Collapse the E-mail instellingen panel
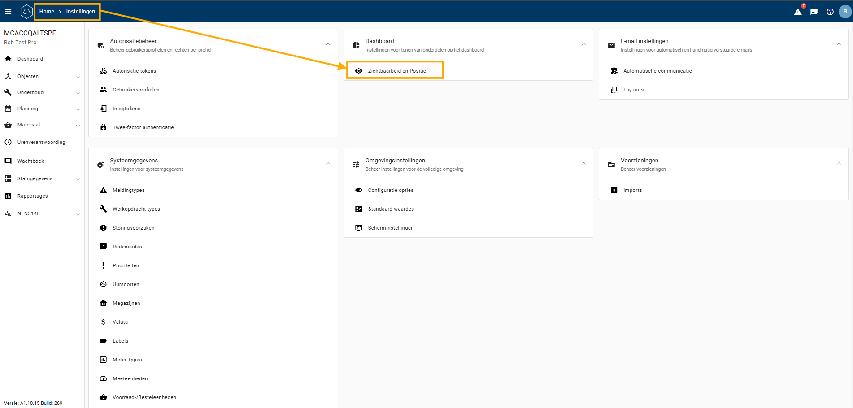The image size is (853, 408). (839, 44)
